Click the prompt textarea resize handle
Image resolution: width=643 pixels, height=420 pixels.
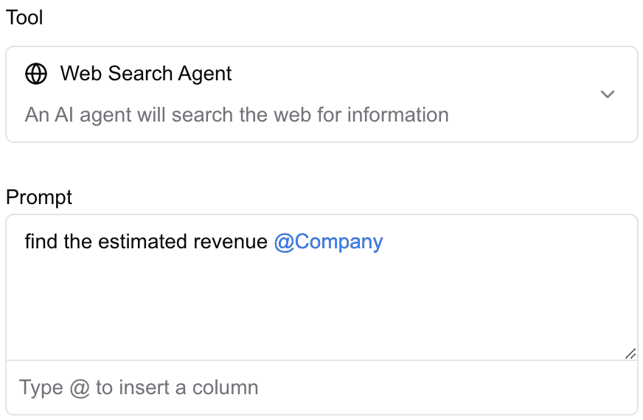(630, 354)
